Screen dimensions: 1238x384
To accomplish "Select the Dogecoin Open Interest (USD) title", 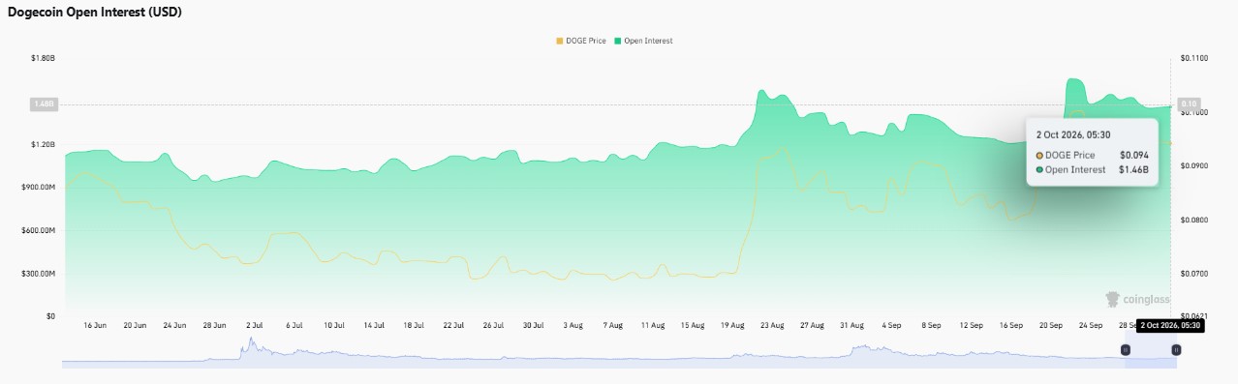I will (94, 13).
